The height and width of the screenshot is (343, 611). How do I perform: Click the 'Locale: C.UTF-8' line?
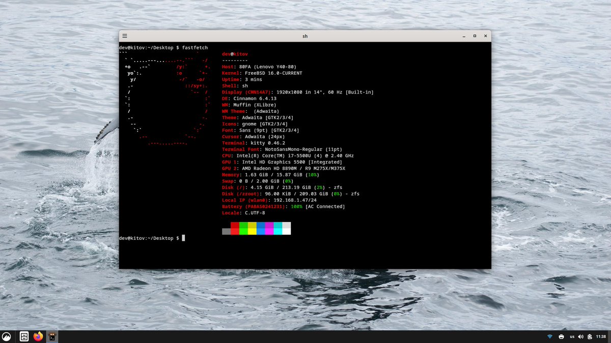click(243, 212)
